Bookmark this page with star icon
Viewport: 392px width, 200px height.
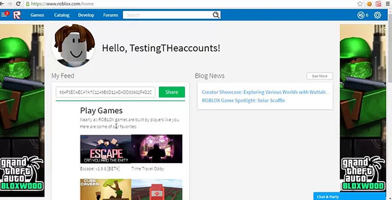tap(360, 4)
